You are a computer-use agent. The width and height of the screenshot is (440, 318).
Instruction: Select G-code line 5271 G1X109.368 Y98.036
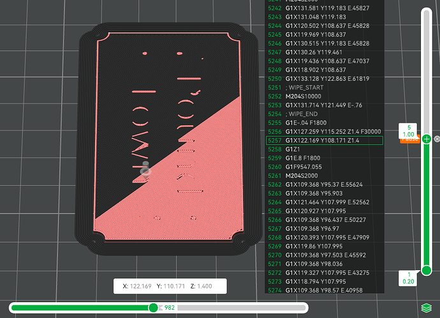[x=325, y=264]
